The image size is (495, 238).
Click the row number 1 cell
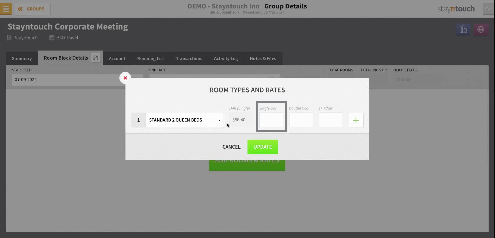coord(138,120)
